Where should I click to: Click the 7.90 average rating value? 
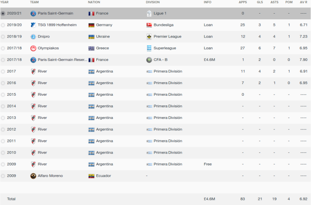tap(304, 60)
